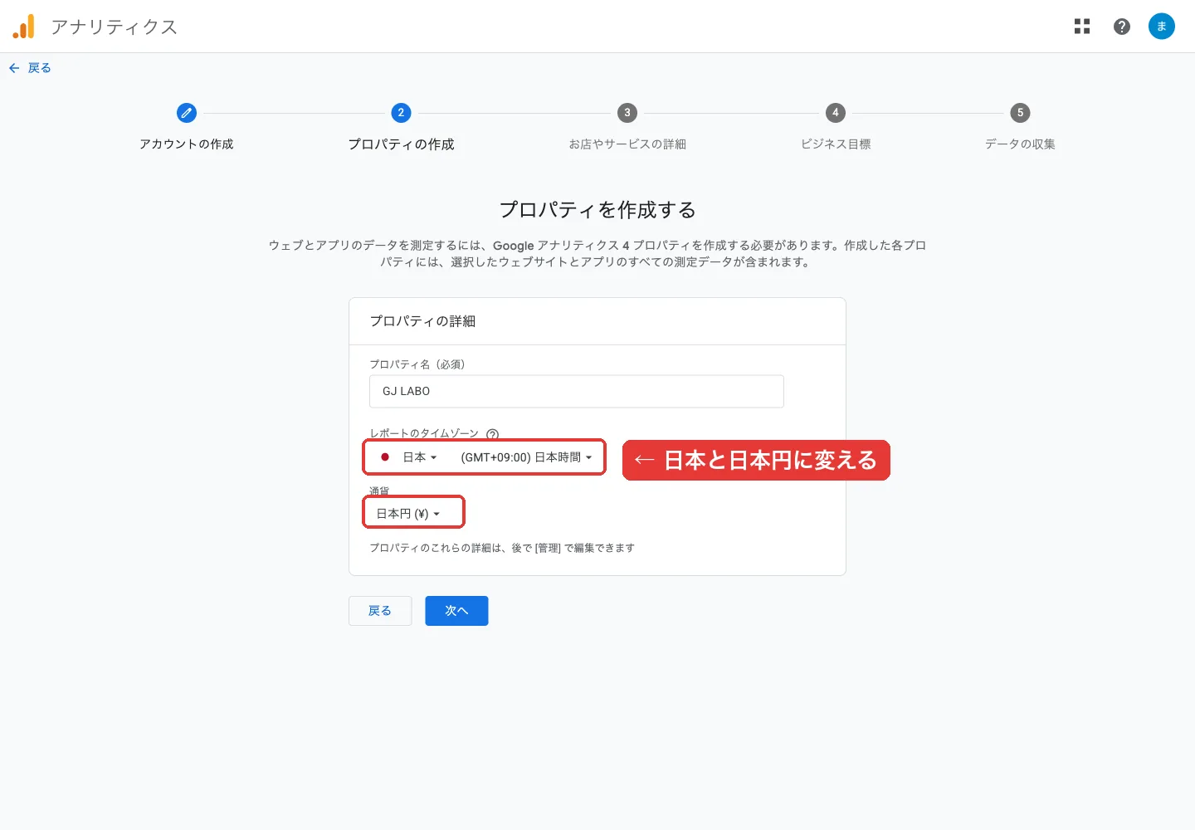Click the step 5 circle for データの収集
This screenshot has width=1195, height=830.
pos(1020,113)
